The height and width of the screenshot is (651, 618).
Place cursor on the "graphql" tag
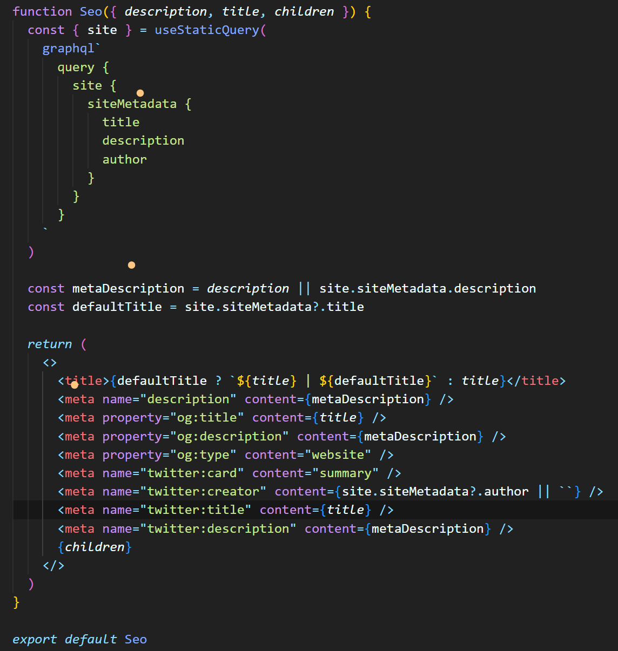[69, 49]
